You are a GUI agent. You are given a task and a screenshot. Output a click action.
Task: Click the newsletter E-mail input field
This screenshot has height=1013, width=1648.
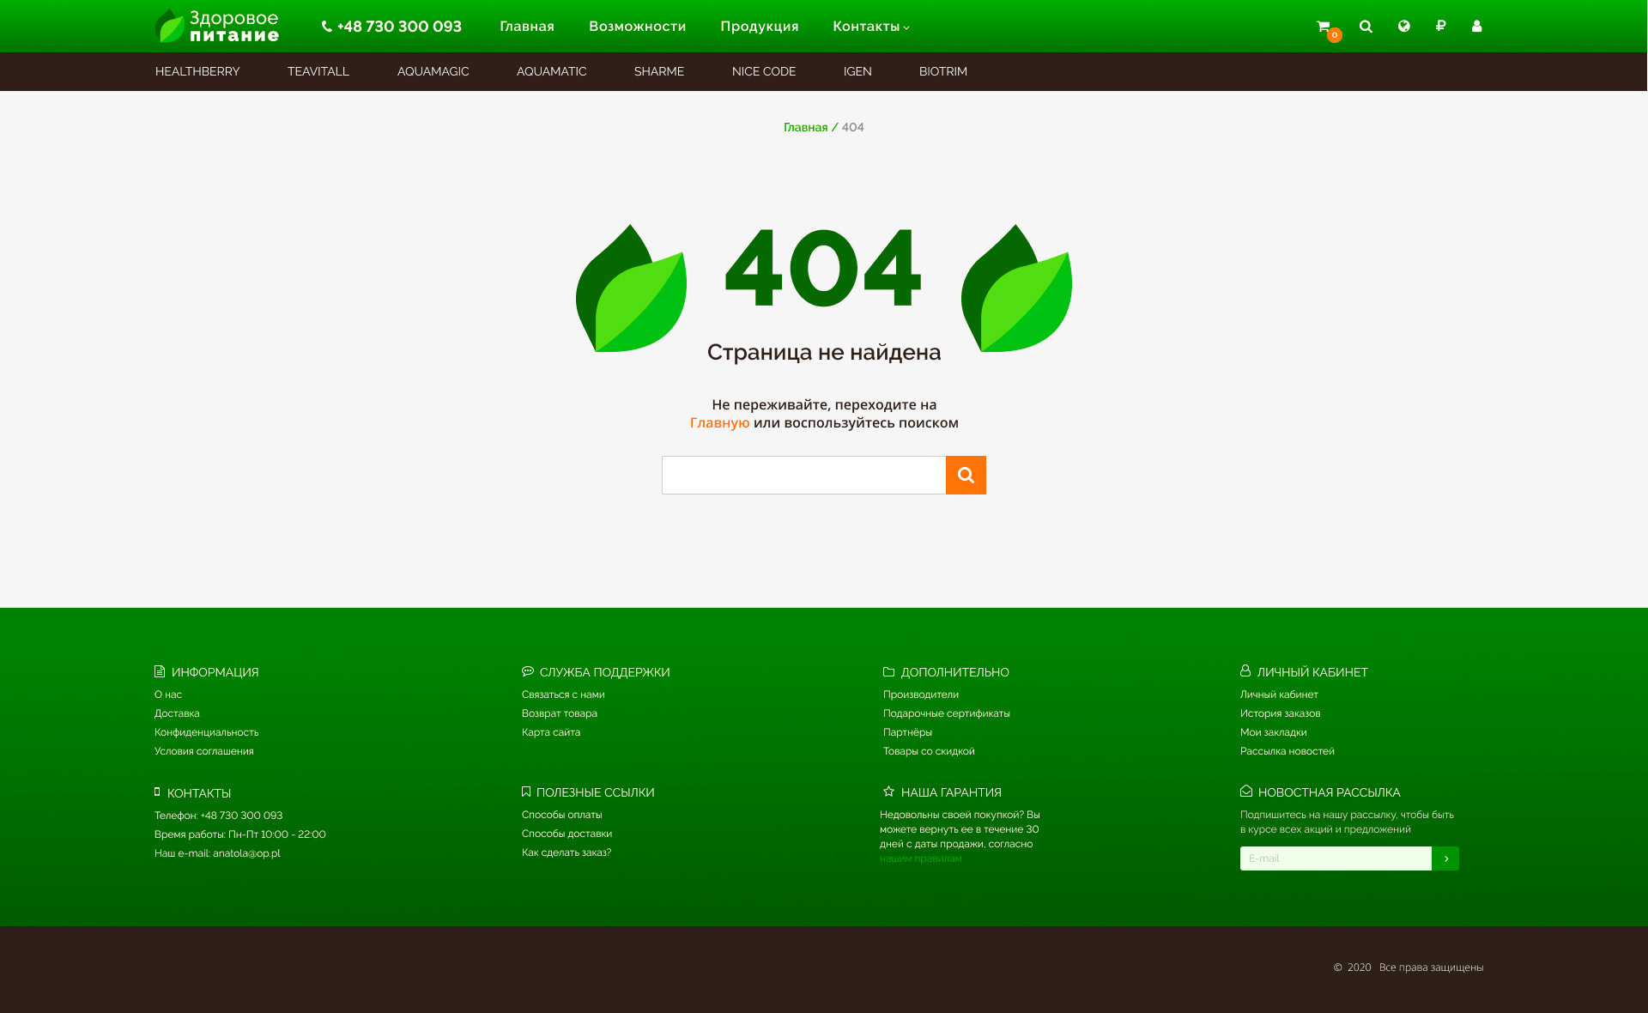click(1335, 858)
